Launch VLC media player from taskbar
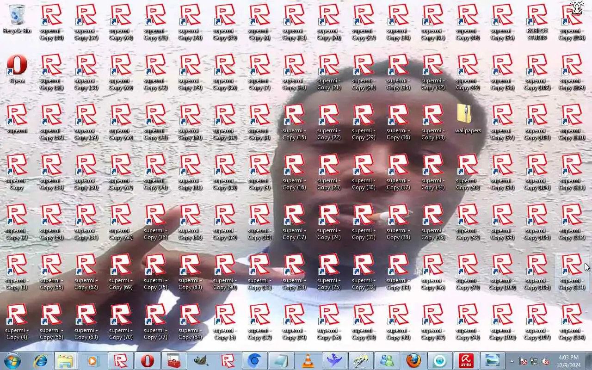The height and width of the screenshot is (370, 592). pos(308,361)
